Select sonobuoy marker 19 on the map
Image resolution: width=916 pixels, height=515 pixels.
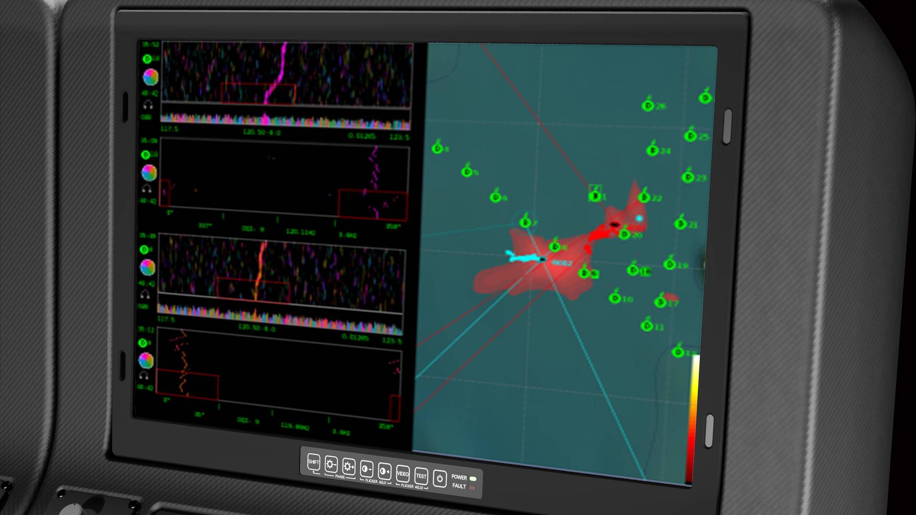click(670, 264)
